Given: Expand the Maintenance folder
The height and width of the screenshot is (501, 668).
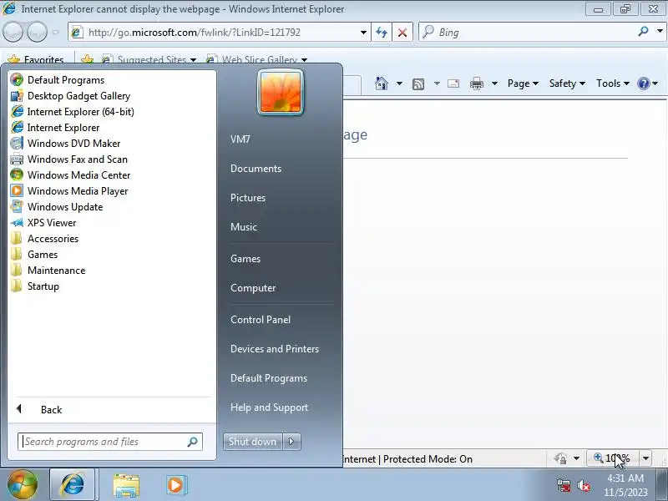Looking at the screenshot, I should click(56, 271).
